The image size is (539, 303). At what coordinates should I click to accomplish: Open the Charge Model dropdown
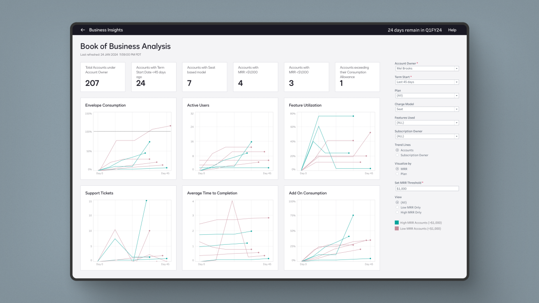pyautogui.click(x=427, y=109)
